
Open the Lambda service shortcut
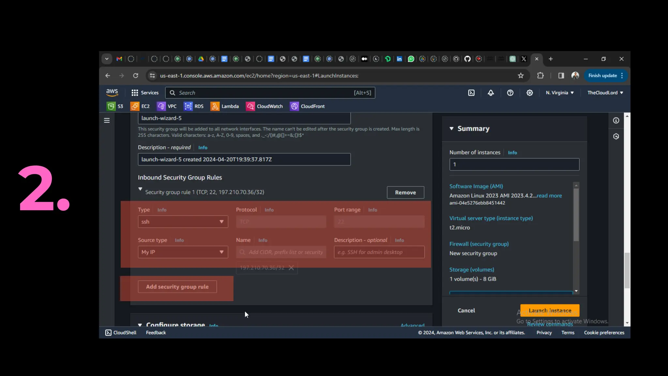click(x=225, y=106)
